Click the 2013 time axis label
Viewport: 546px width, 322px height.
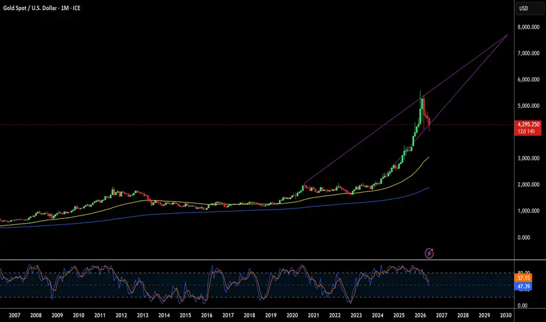[142, 315]
